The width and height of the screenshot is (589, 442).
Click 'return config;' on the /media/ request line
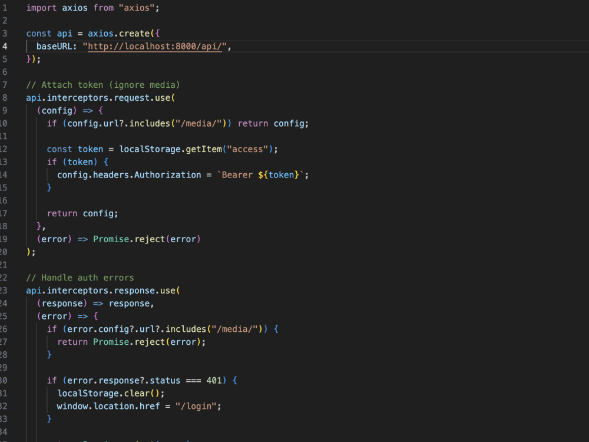click(x=273, y=123)
